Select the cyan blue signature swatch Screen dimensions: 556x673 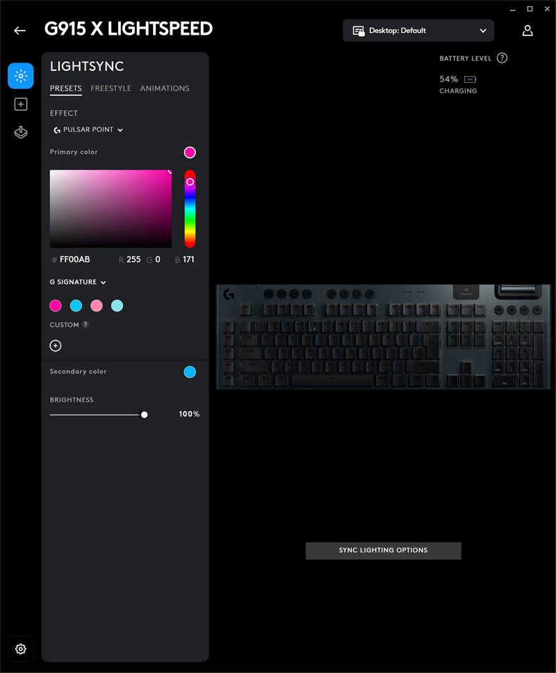click(x=76, y=306)
